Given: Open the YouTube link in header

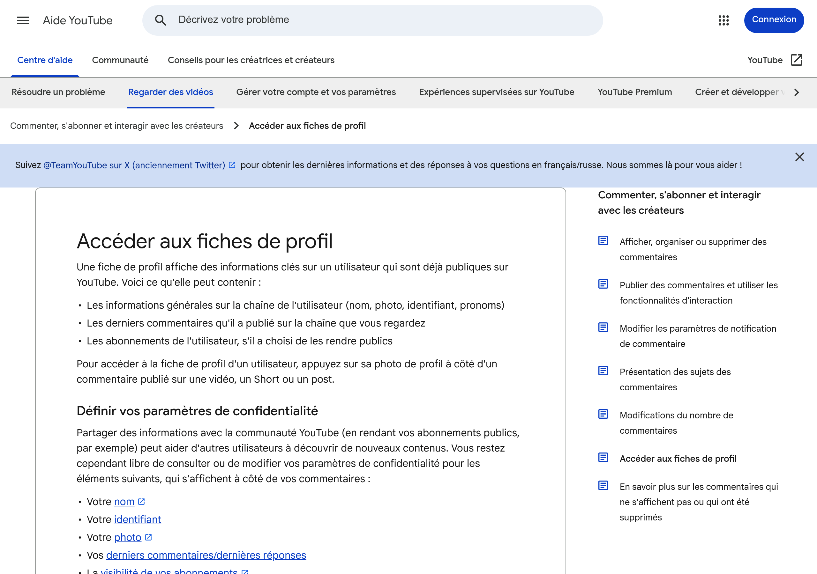Looking at the screenshot, I should coord(765,60).
